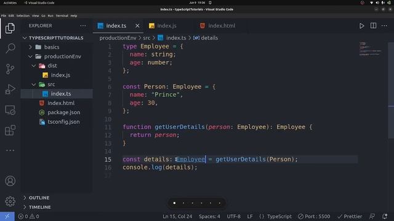Open editor More Actions ellipsis

(384, 26)
